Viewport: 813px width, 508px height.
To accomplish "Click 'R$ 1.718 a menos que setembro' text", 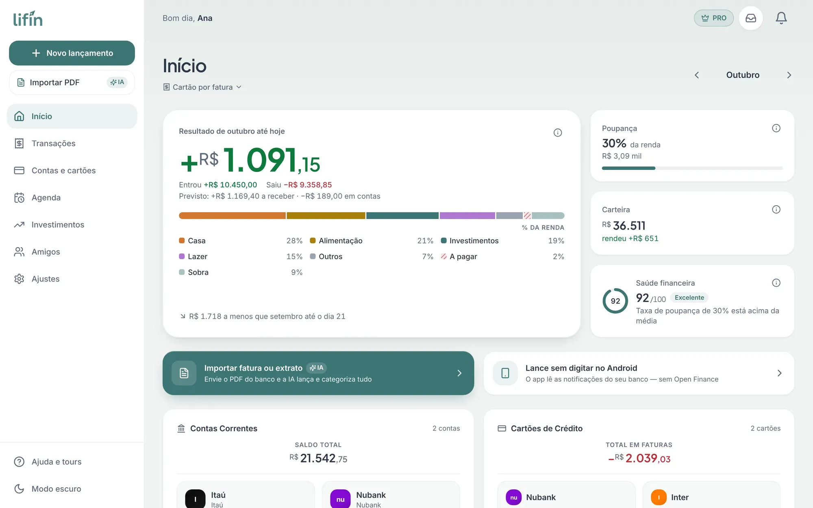I will tap(267, 316).
